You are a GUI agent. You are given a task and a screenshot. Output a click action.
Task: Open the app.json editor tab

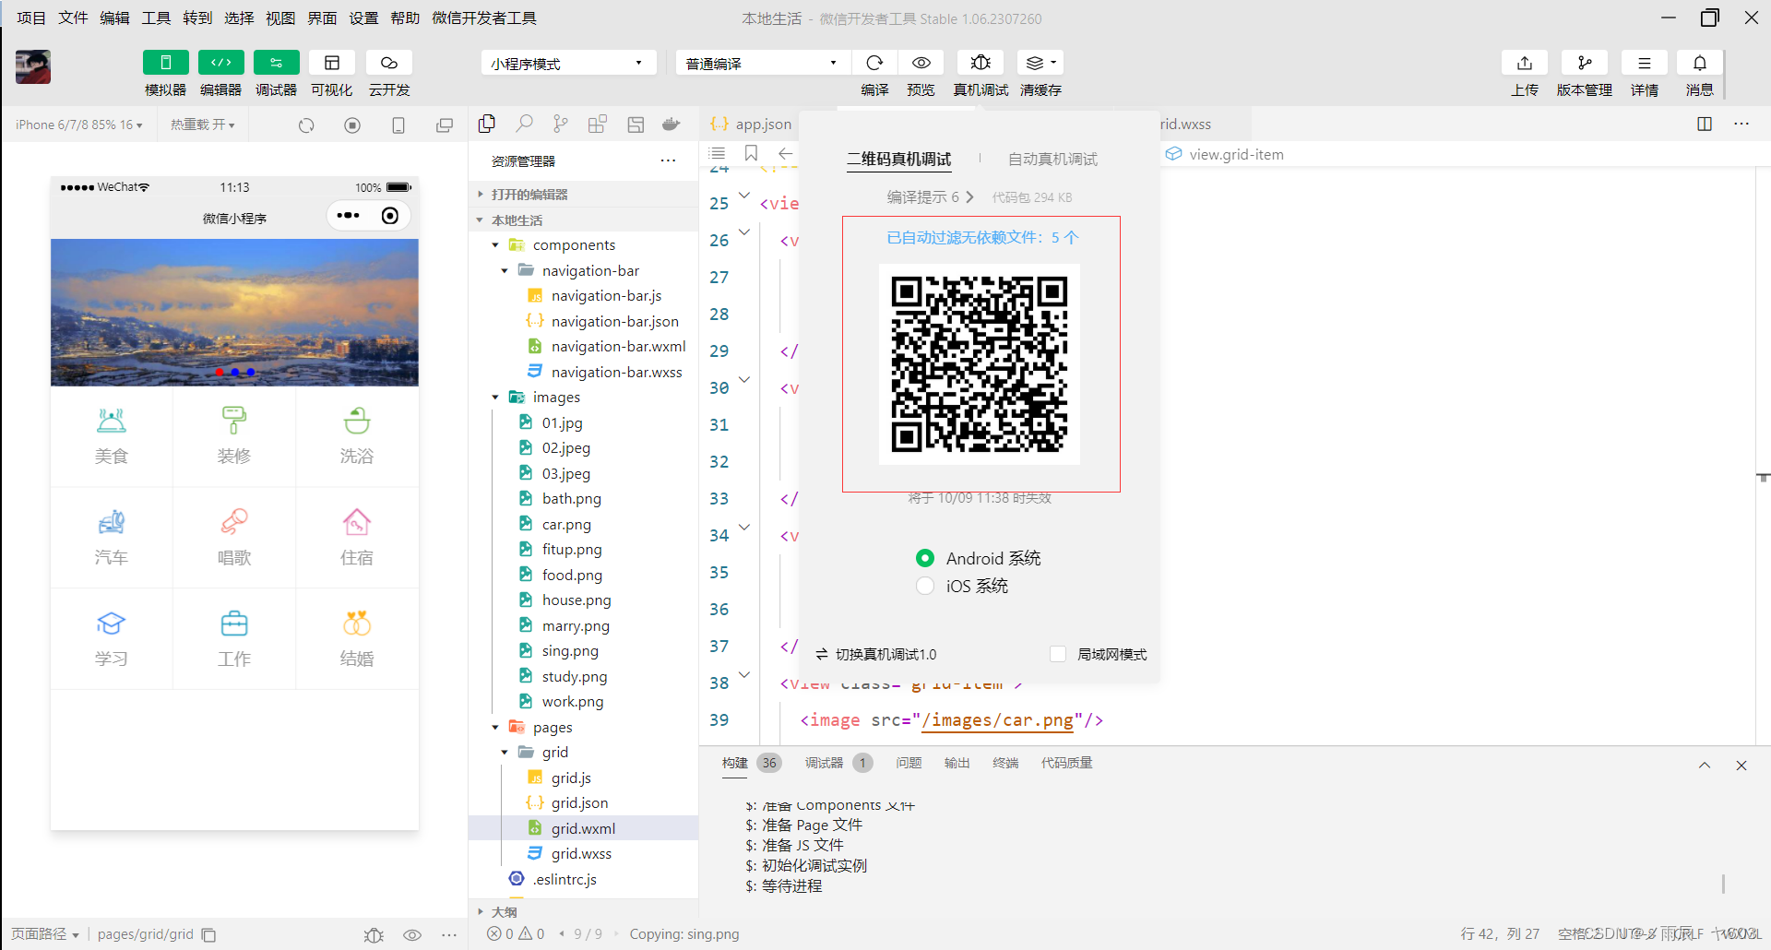pyautogui.click(x=751, y=124)
